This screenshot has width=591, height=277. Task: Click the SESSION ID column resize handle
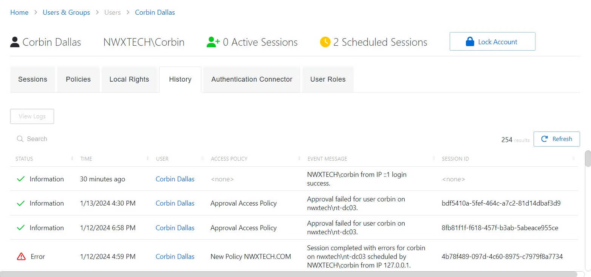(x=574, y=158)
